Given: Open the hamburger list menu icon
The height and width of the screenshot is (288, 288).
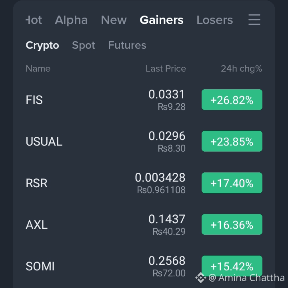Looking at the screenshot, I should pyautogui.click(x=254, y=20).
